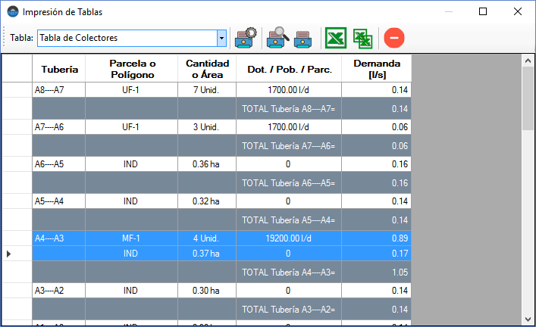Viewport: 536px width, 327px height.
Task: Click the Parcela o Polígono column header
Action: [x=132, y=69]
